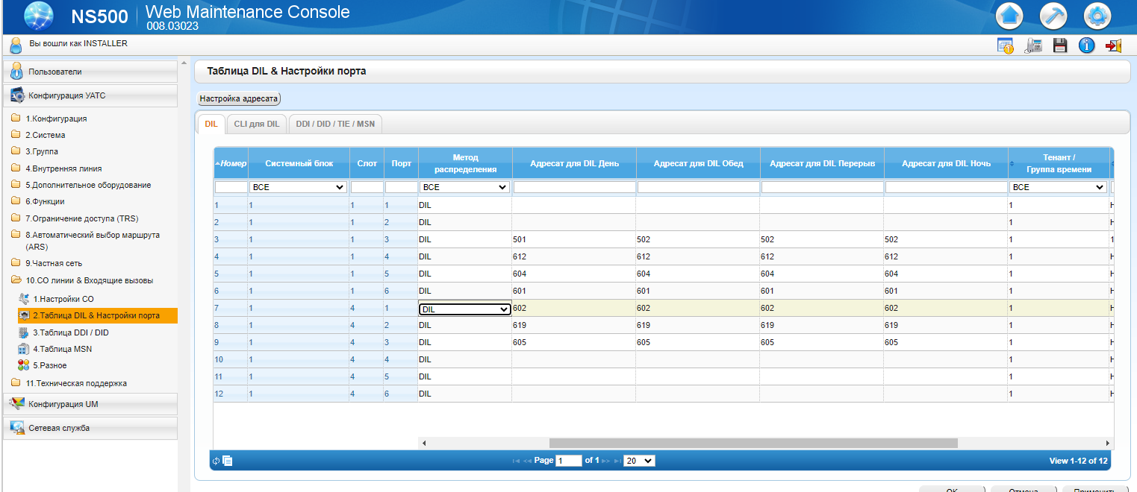Open the maintenance tools hammer icon
Image resolution: width=1137 pixels, height=492 pixels.
pyautogui.click(x=1053, y=15)
